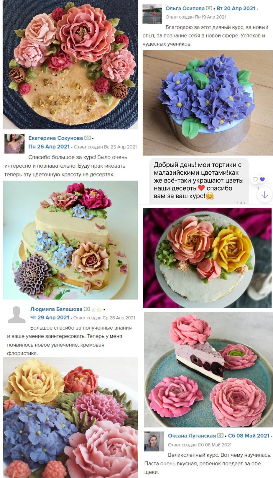
Task: Open the Людмила Балашова name link
Action: click(x=56, y=309)
